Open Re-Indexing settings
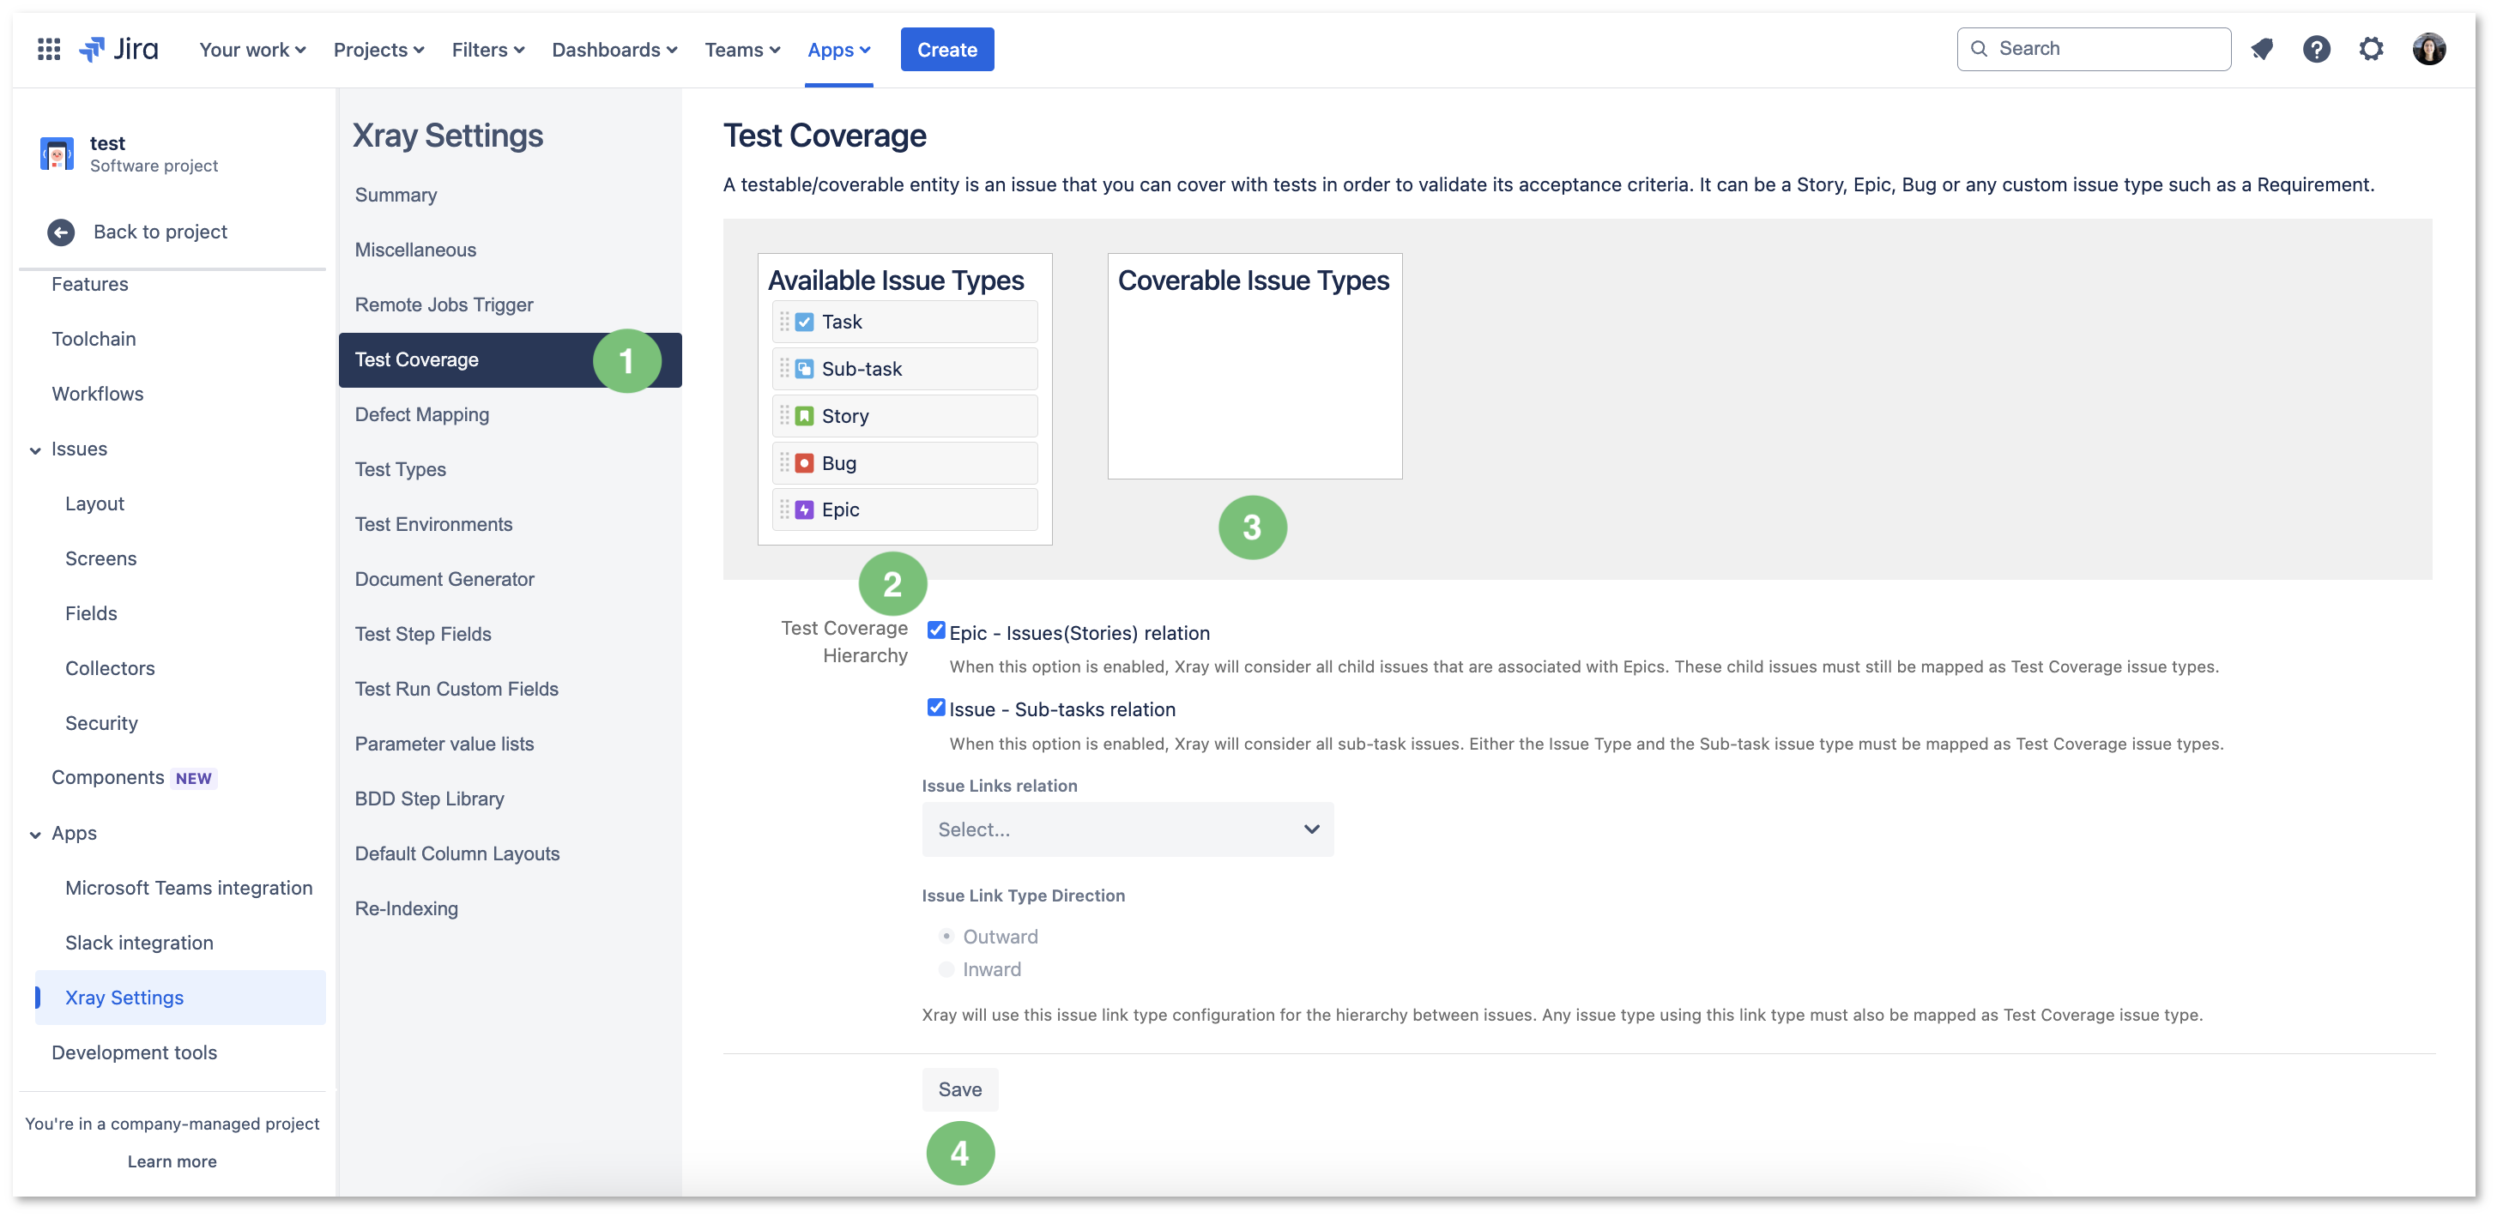Viewport: 2497px width, 1218px height. (406, 909)
